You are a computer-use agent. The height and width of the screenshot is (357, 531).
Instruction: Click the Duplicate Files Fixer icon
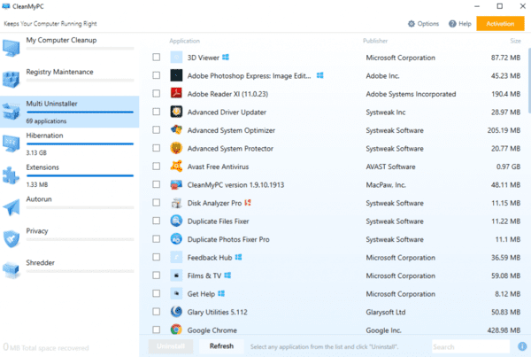(176, 221)
